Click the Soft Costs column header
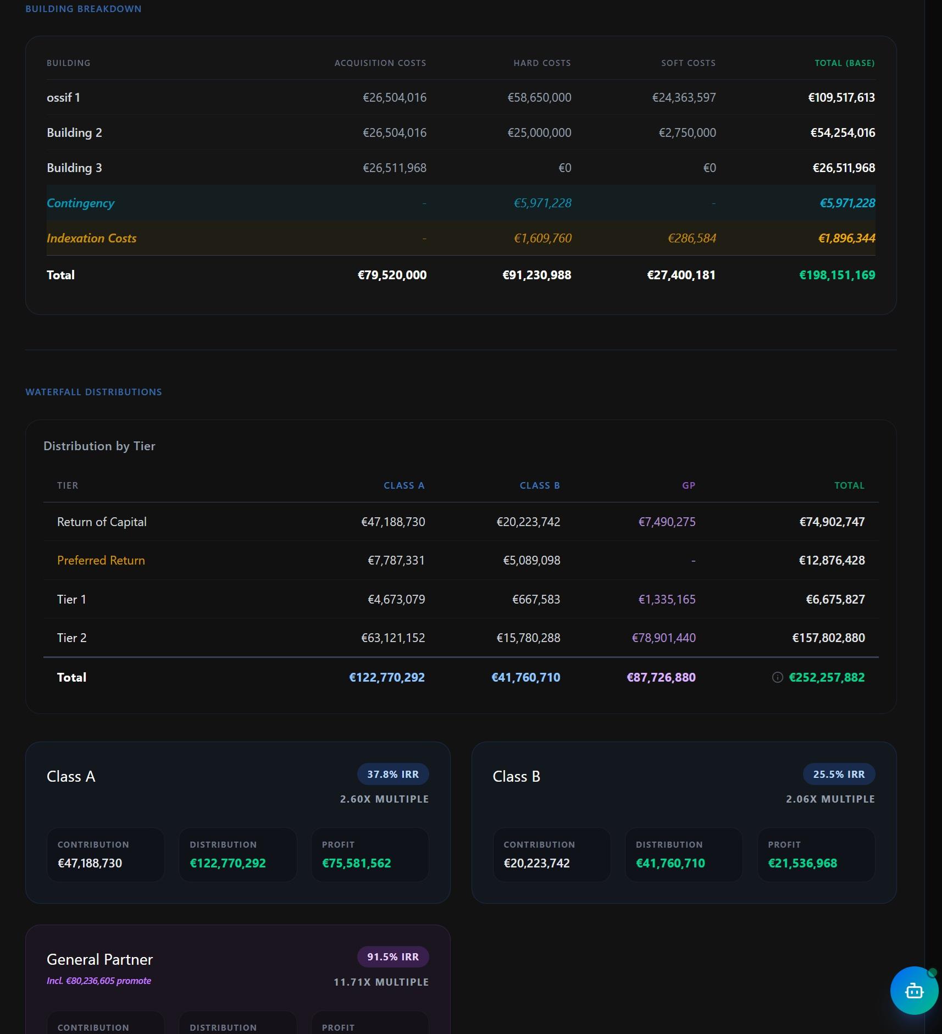Viewport: 942px width, 1034px height. [x=688, y=63]
